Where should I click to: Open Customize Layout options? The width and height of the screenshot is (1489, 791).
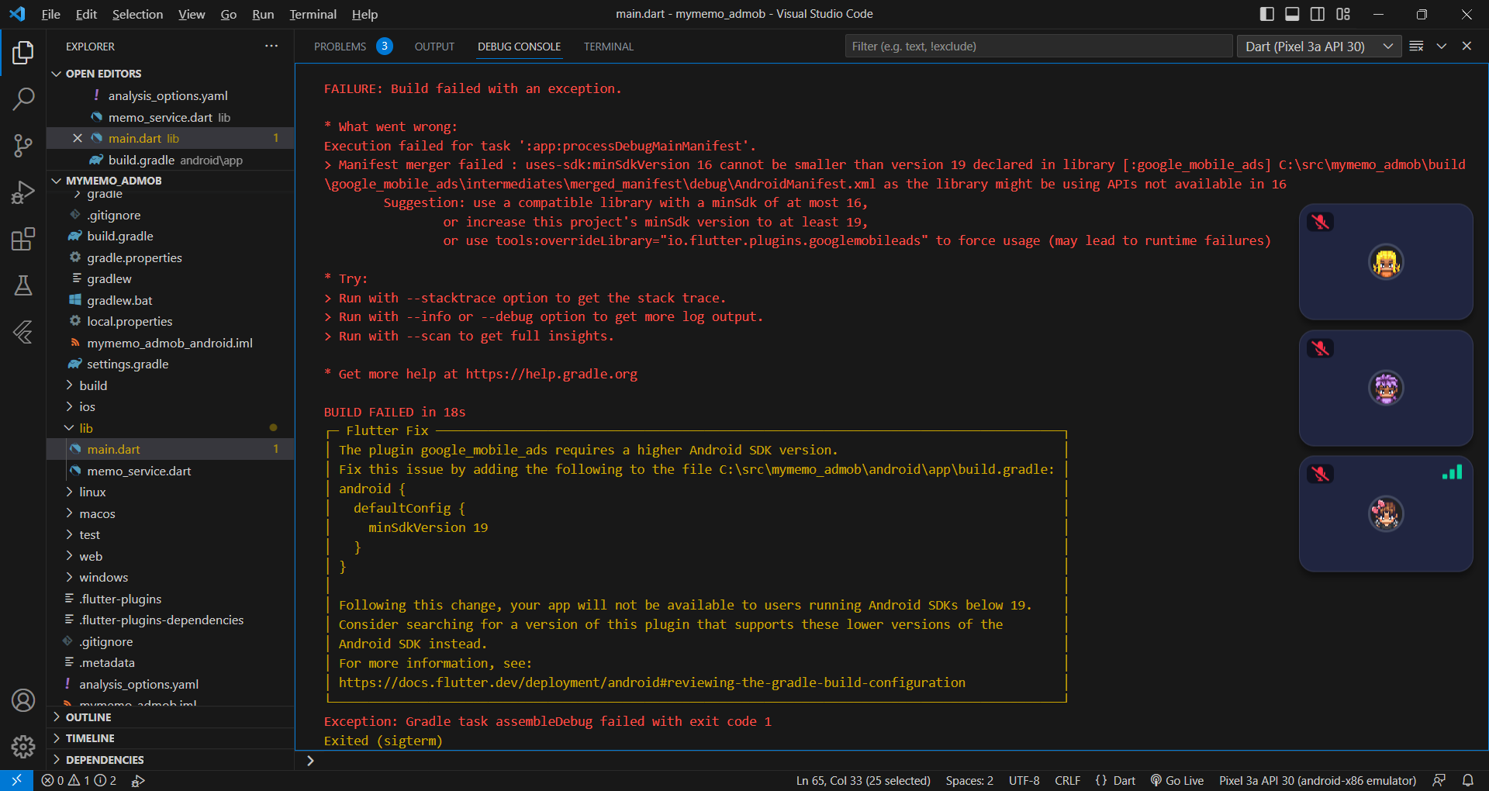[1343, 14]
